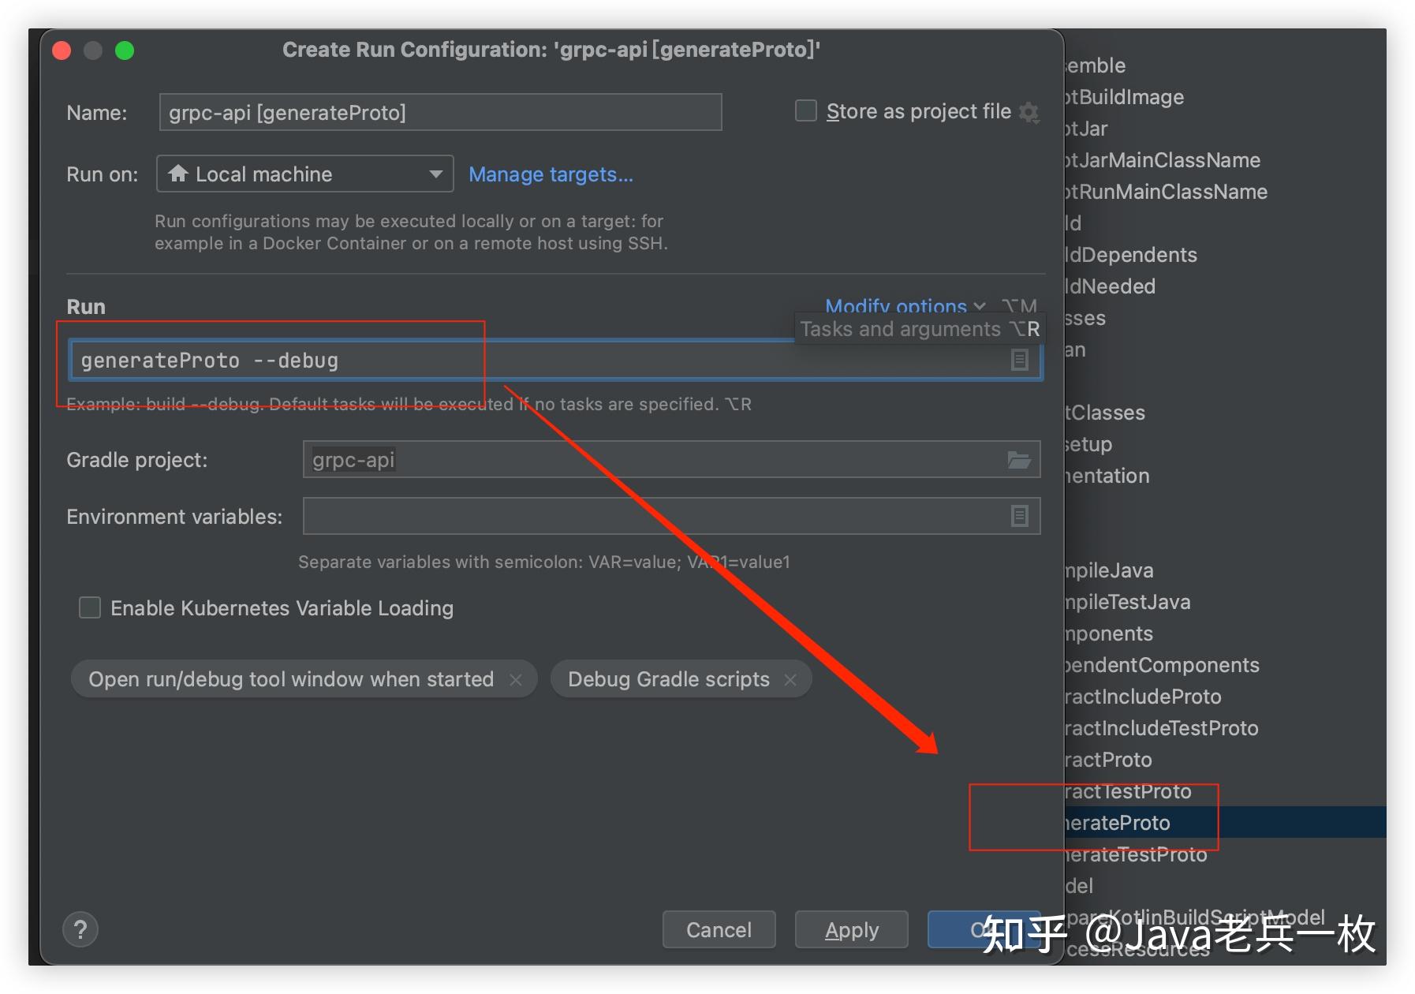Click the gear icon beside Store as project file

pyautogui.click(x=1029, y=111)
